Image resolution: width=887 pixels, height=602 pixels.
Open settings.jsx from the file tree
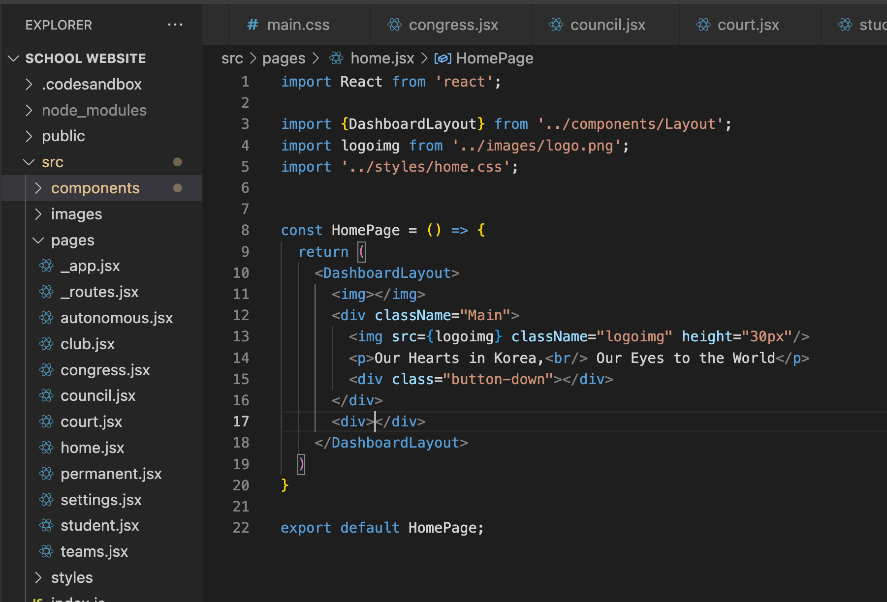102,500
